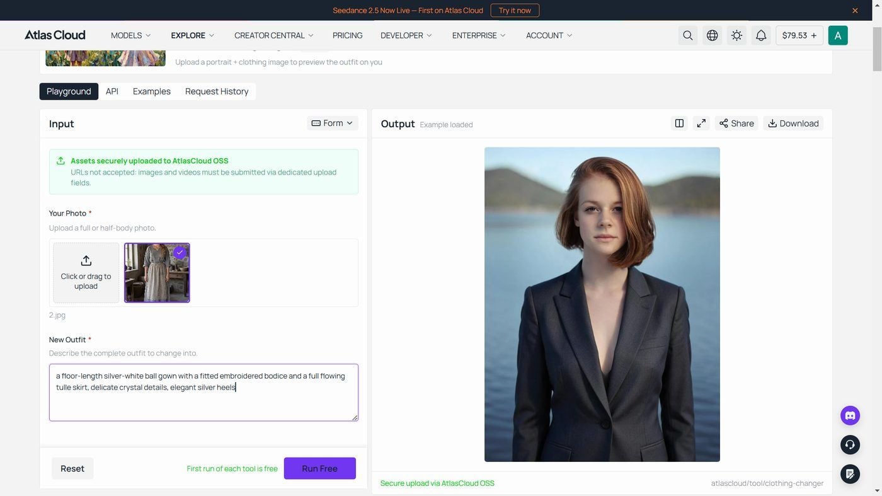Viewport: 882px width, 496px height.
Task: Open the Discord floating button
Action: (850, 415)
